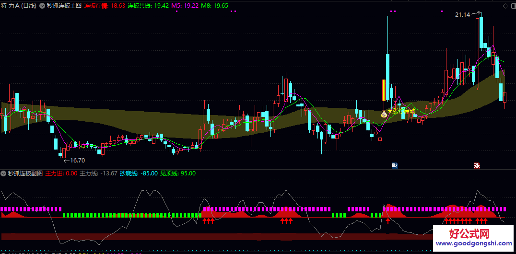
Task: Select the 主力线 -13.67 indicator label
Action: [x=98, y=173]
